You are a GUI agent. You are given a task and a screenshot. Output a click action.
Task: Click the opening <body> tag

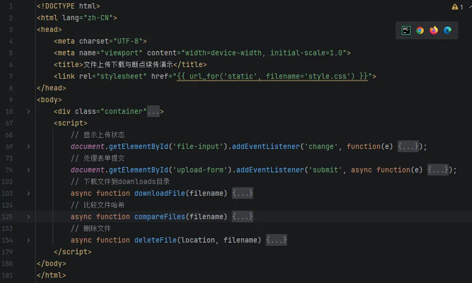(49, 99)
